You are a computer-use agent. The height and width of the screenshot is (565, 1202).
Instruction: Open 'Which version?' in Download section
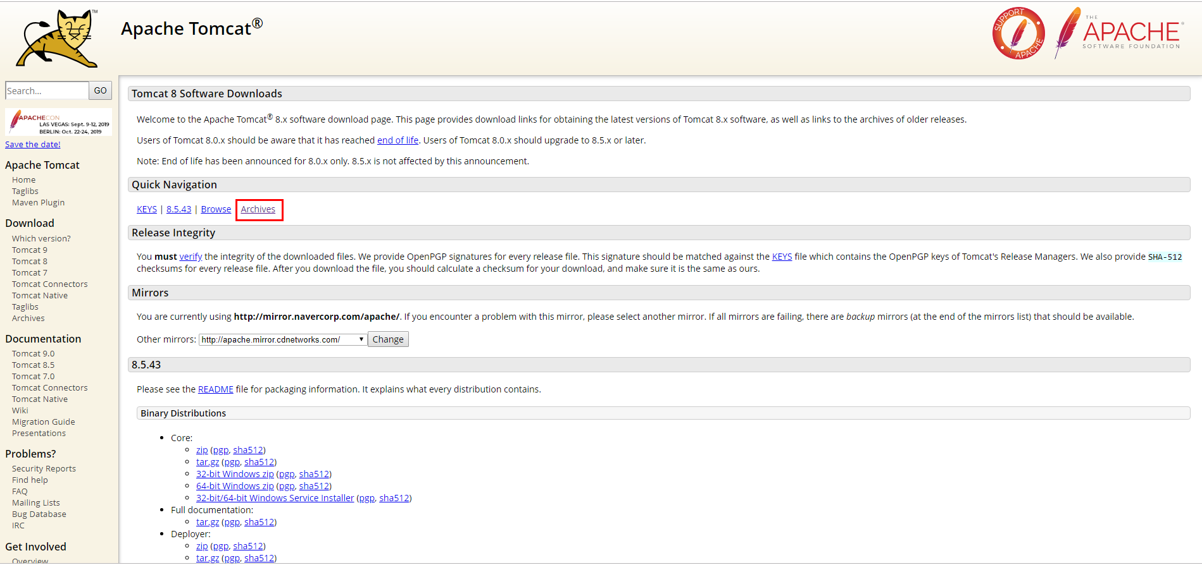[41, 239]
